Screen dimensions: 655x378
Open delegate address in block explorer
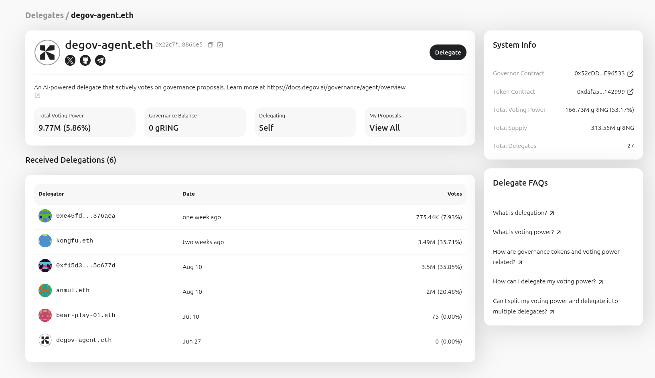220,45
